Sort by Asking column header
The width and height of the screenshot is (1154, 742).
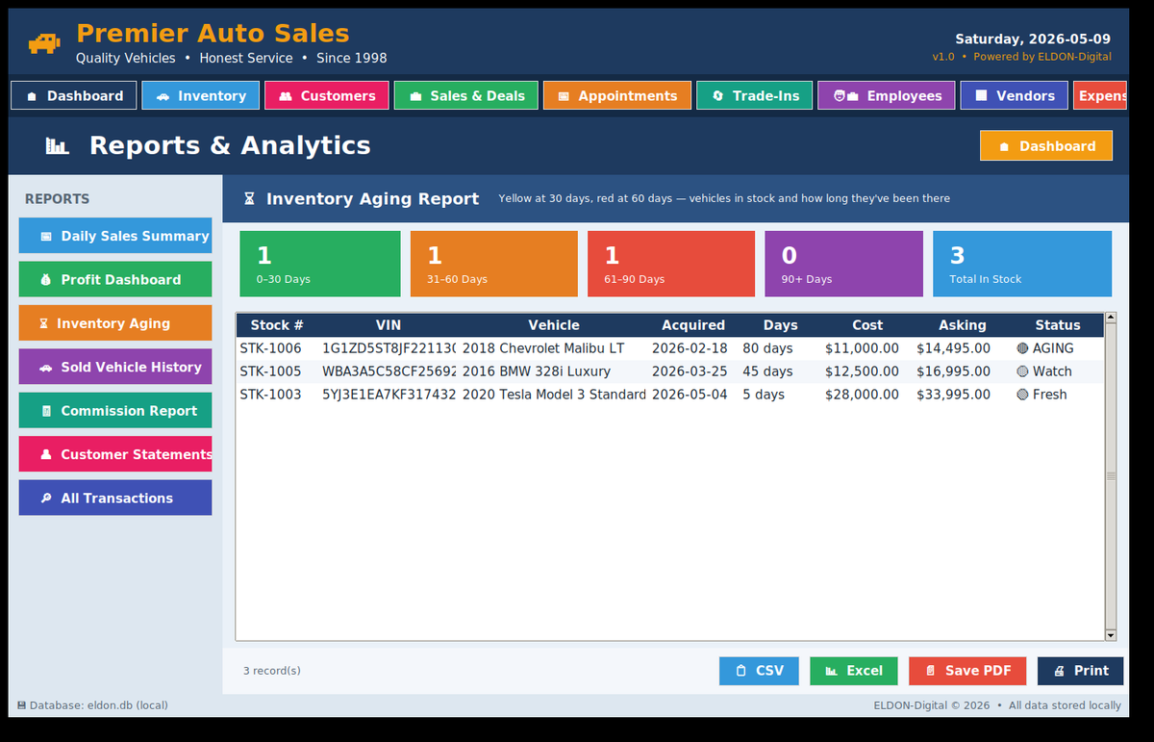(963, 325)
